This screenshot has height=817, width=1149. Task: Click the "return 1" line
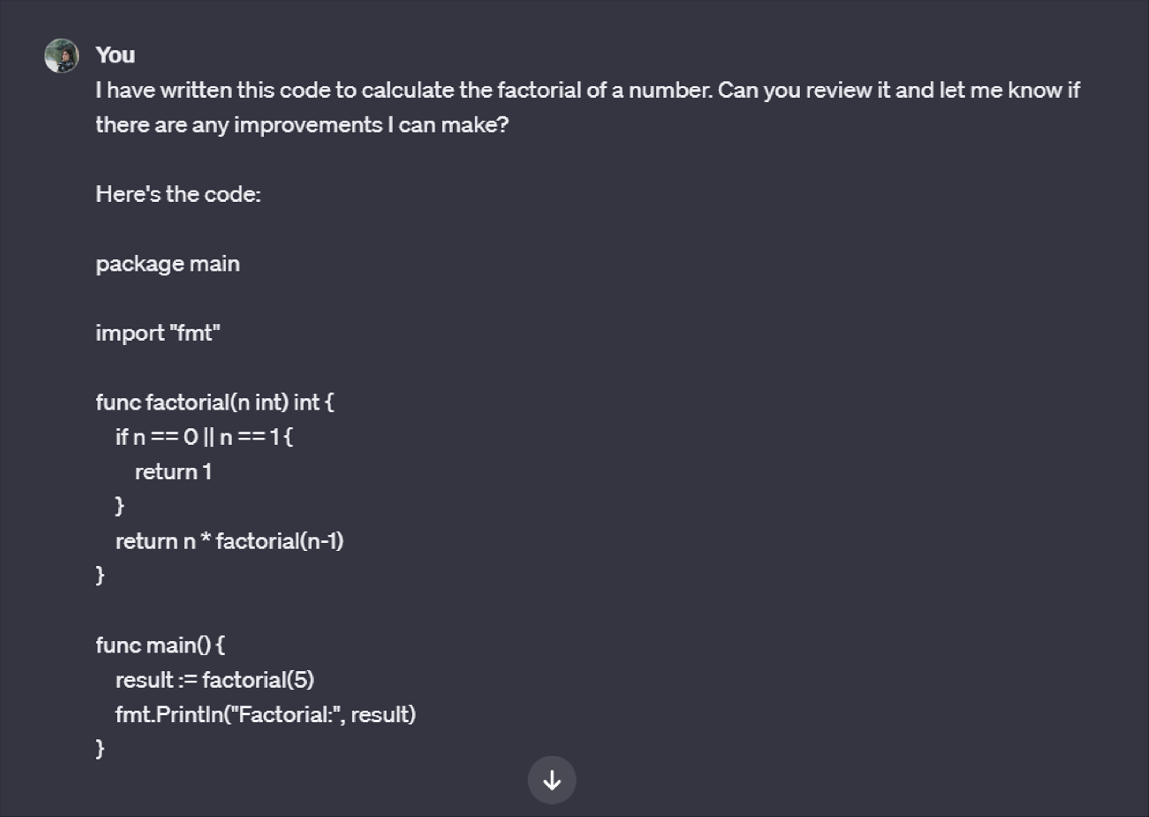(173, 472)
